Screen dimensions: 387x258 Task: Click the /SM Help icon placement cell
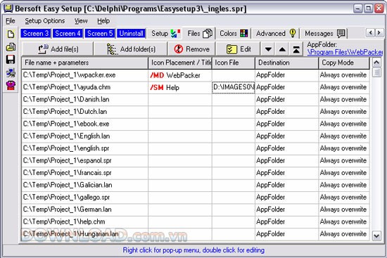(x=180, y=87)
